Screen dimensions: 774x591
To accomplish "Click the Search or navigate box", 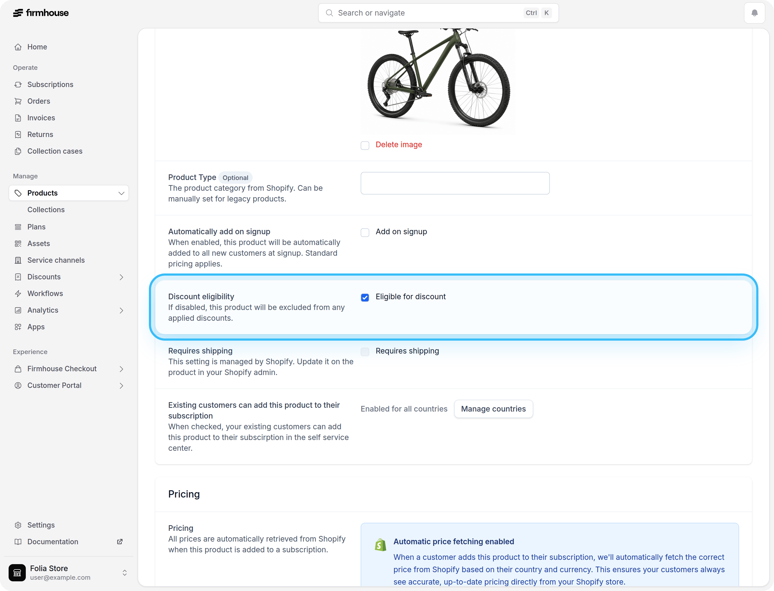I will coord(438,13).
